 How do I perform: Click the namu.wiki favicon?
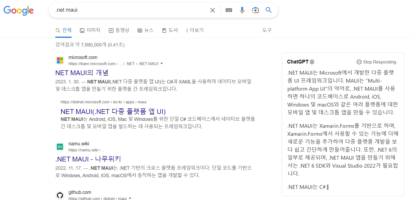60,147
